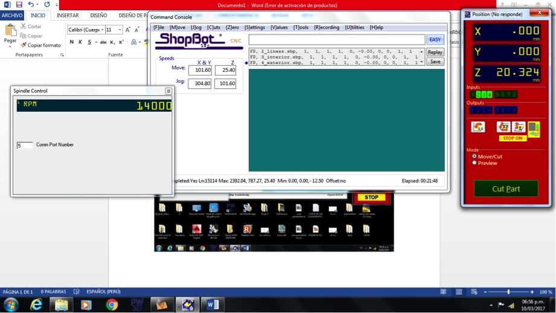Increase font size with large A
The height and width of the screenshot is (313, 556).
coord(127,30)
